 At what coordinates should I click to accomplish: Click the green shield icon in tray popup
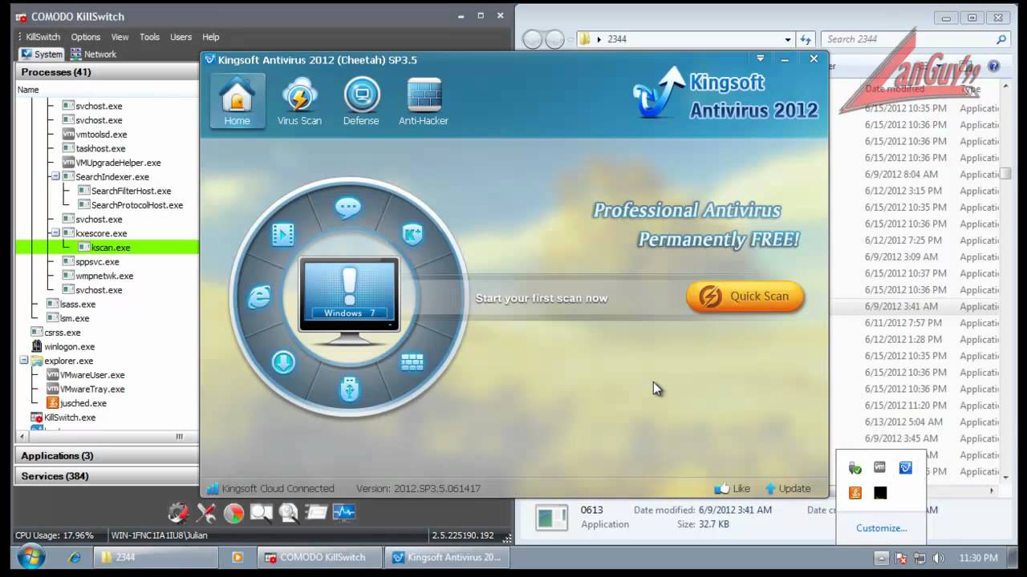(x=855, y=468)
